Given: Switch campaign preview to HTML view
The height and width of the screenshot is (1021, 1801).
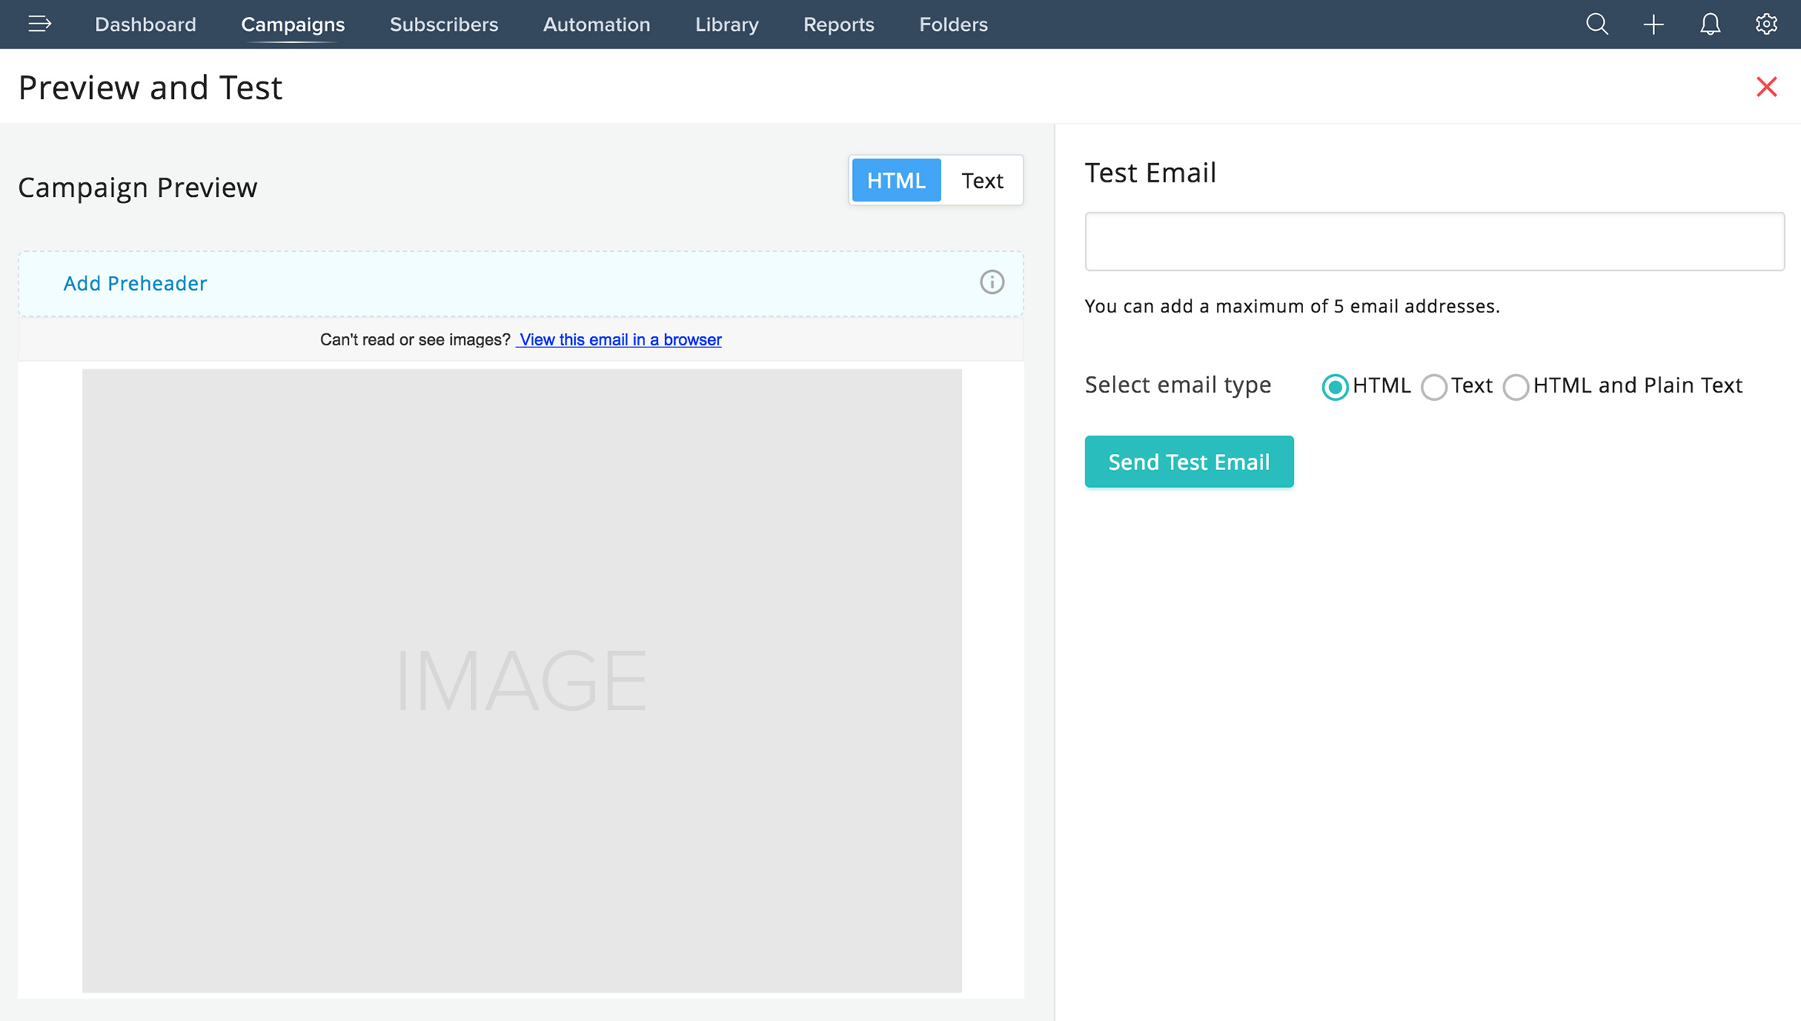Looking at the screenshot, I should [x=896, y=180].
